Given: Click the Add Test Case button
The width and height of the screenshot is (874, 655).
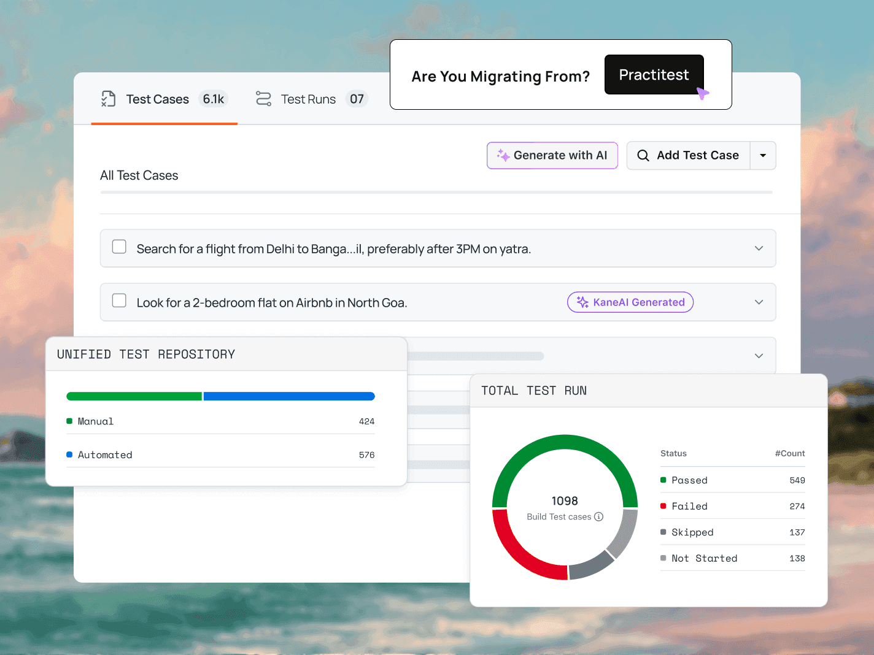Looking at the screenshot, I should [688, 156].
